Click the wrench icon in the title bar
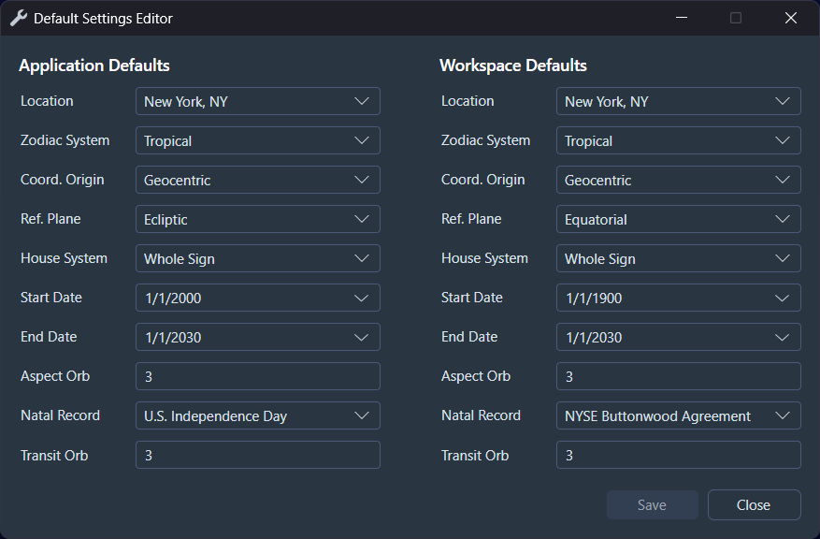820x539 pixels. [x=19, y=18]
